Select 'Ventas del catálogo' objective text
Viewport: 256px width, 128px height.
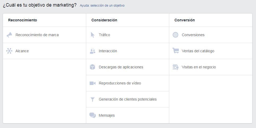pyautogui.click(x=198, y=51)
